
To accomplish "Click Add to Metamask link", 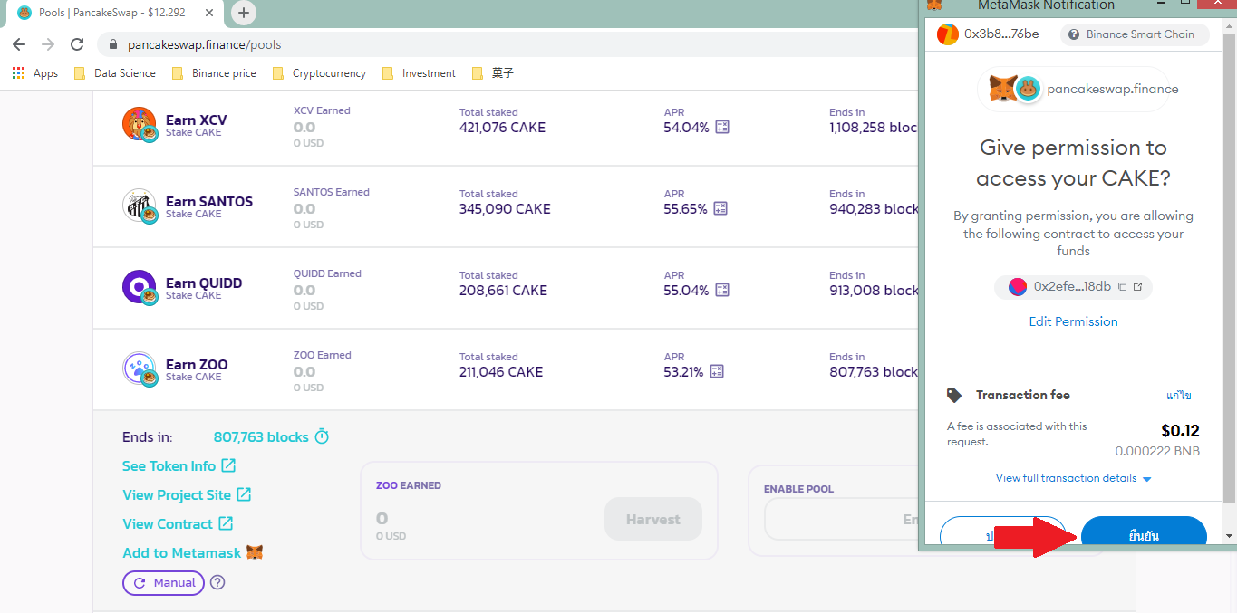I will [x=193, y=553].
